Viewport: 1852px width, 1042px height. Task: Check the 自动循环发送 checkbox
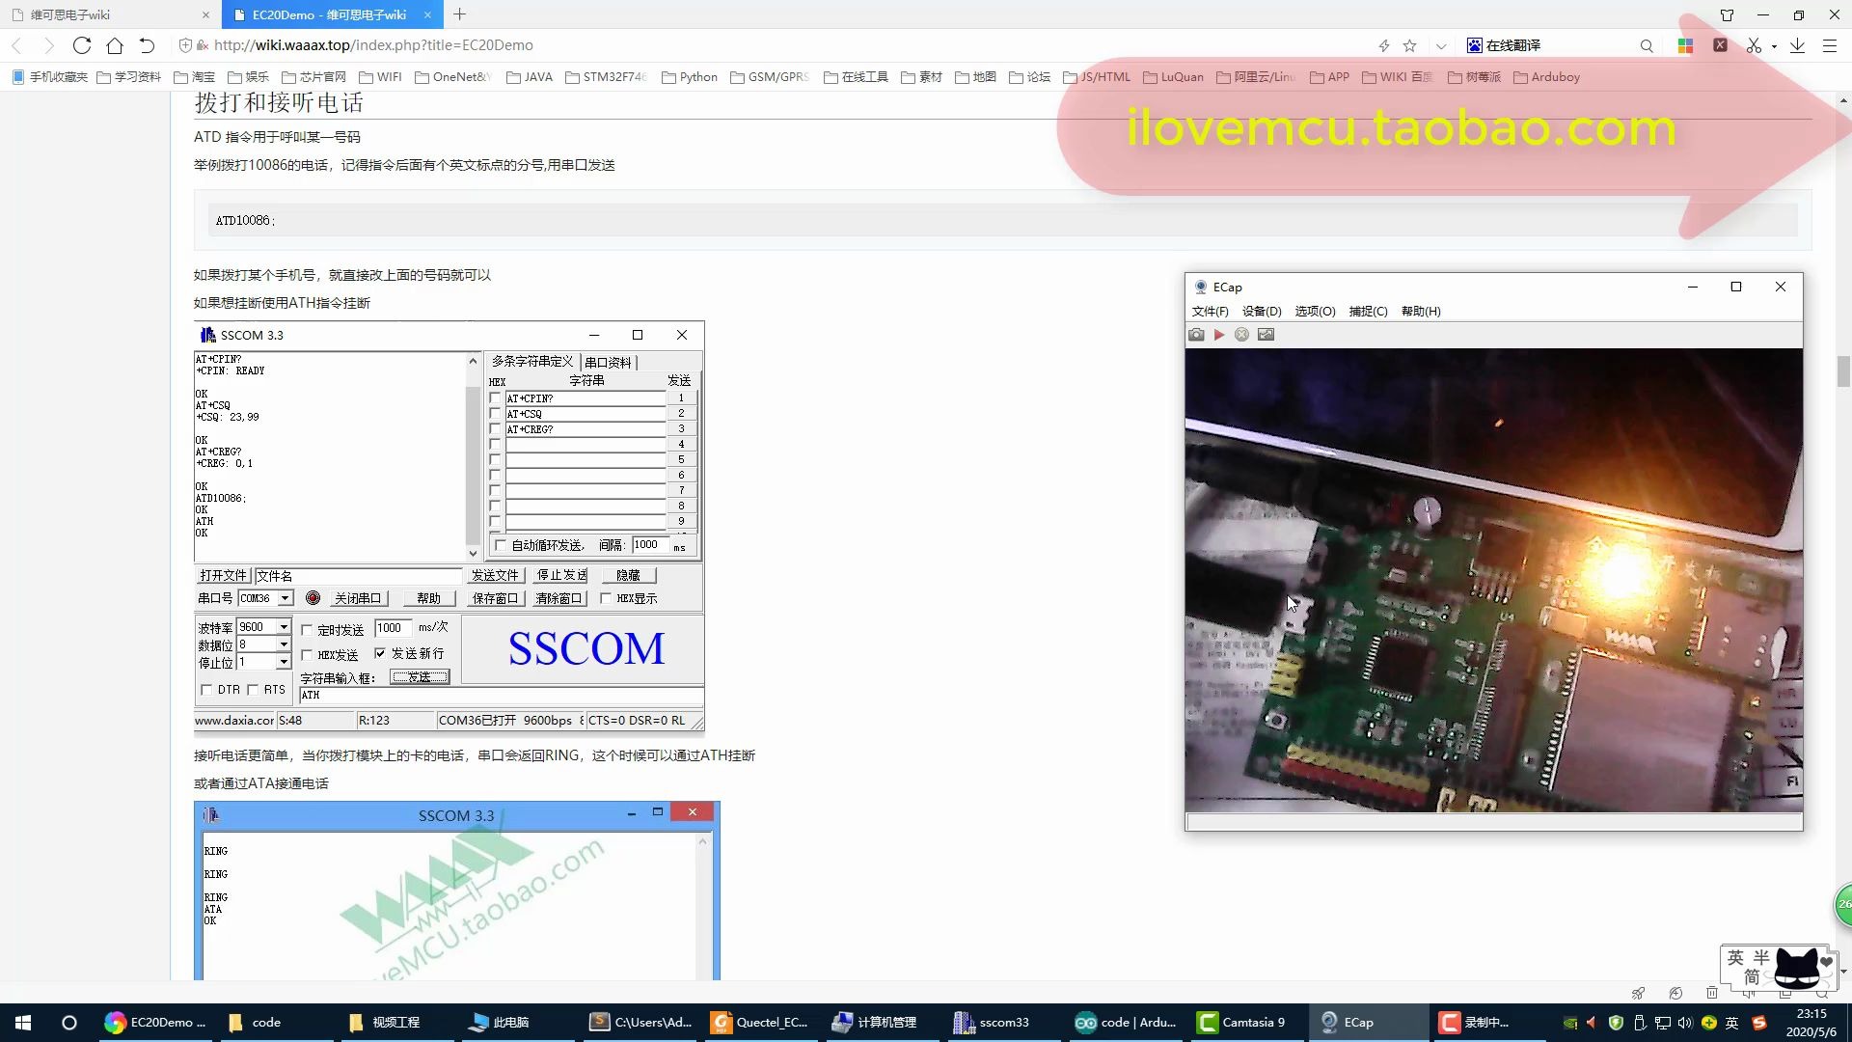500,545
